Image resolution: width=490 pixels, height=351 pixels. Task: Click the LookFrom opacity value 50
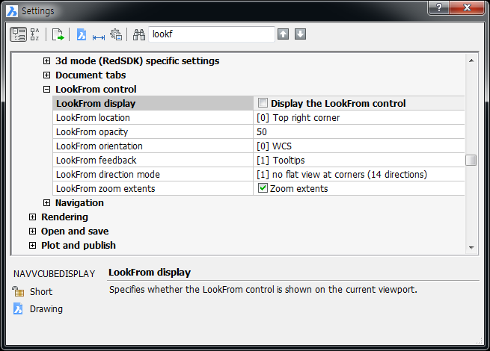(359, 131)
